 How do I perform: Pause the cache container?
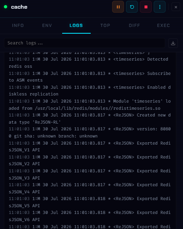point(118,7)
